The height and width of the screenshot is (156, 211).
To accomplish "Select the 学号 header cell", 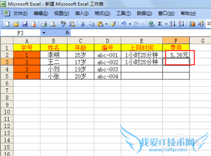I will coord(27,48).
